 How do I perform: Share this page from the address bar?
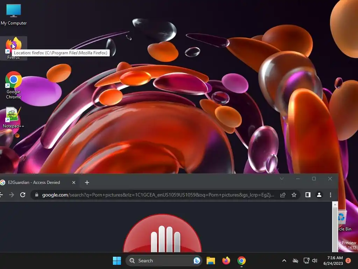(283, 195)
